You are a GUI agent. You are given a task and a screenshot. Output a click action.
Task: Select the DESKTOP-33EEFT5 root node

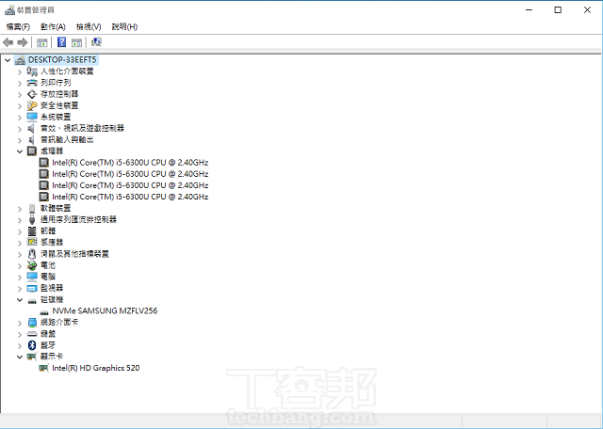[x=62, y=59]
